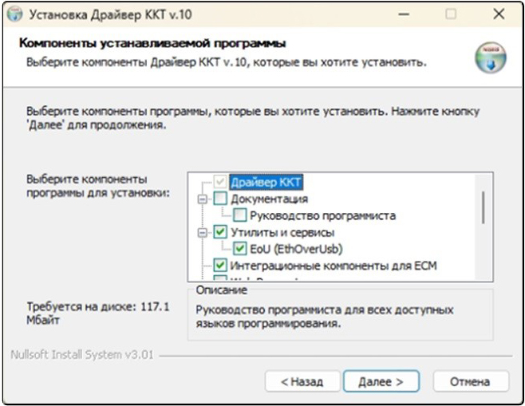Cancel installation with the Отмена button
Image resolution: width=525 pixels, height=406 pixels.
pyautogui.click(x=471, y=381)
